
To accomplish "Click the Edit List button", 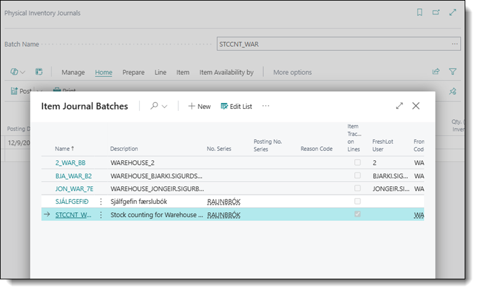I will point(236,106).
